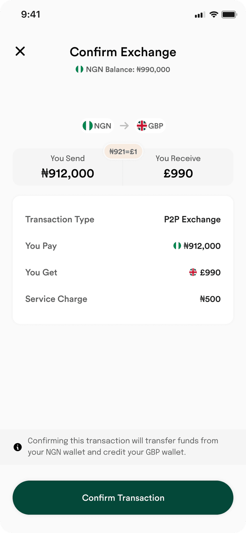
Task: Tap the You Receive £990 amount
Action: (x=178, y=174)
